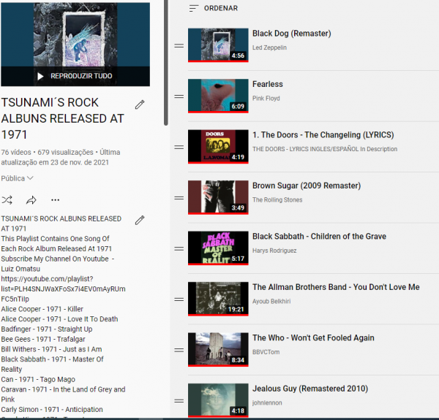Open the three-dot more options menu
Screen dimensions: 439x420
coord(55,199)
